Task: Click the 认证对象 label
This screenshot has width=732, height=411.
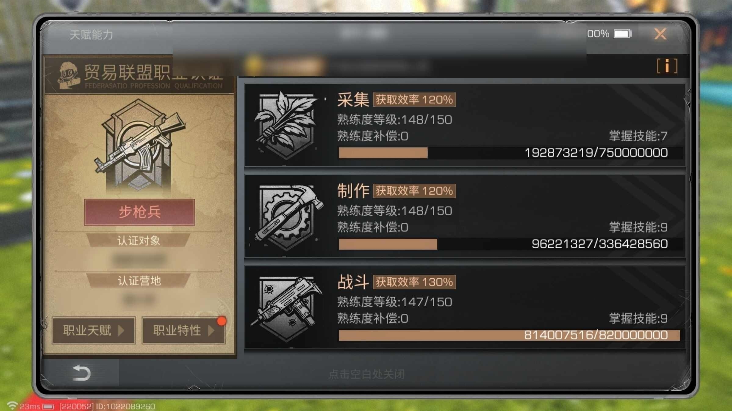Action: [x=139, y=240]
